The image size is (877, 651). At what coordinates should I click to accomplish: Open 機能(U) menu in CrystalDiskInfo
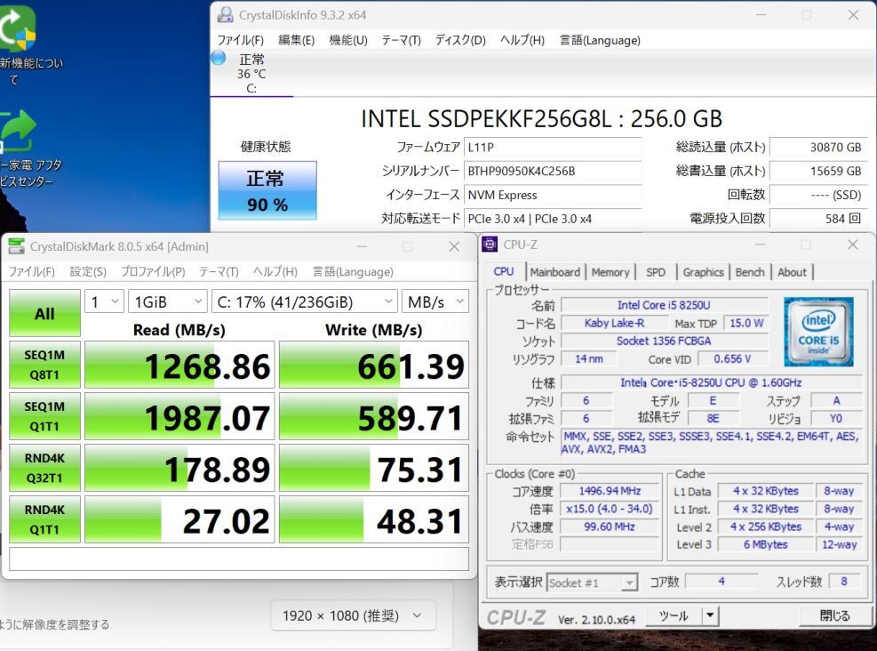click(348, 40)
